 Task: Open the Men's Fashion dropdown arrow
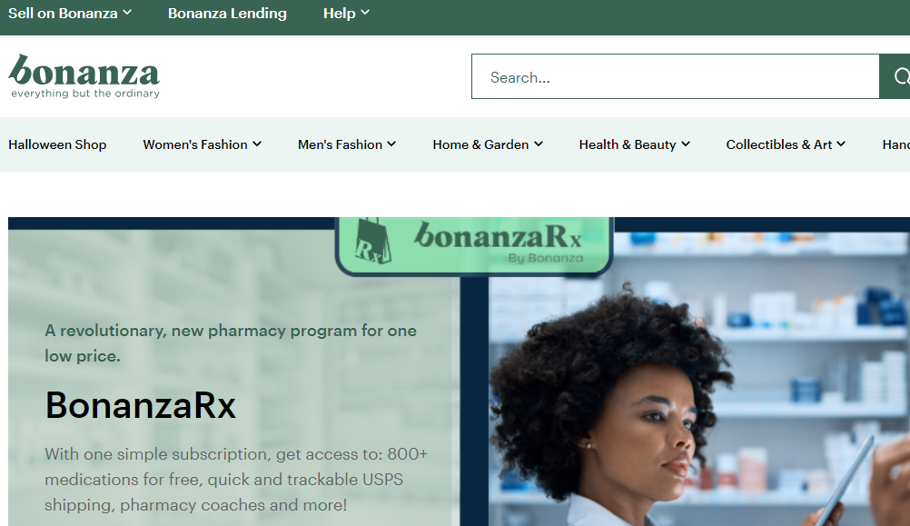point(391,144)
